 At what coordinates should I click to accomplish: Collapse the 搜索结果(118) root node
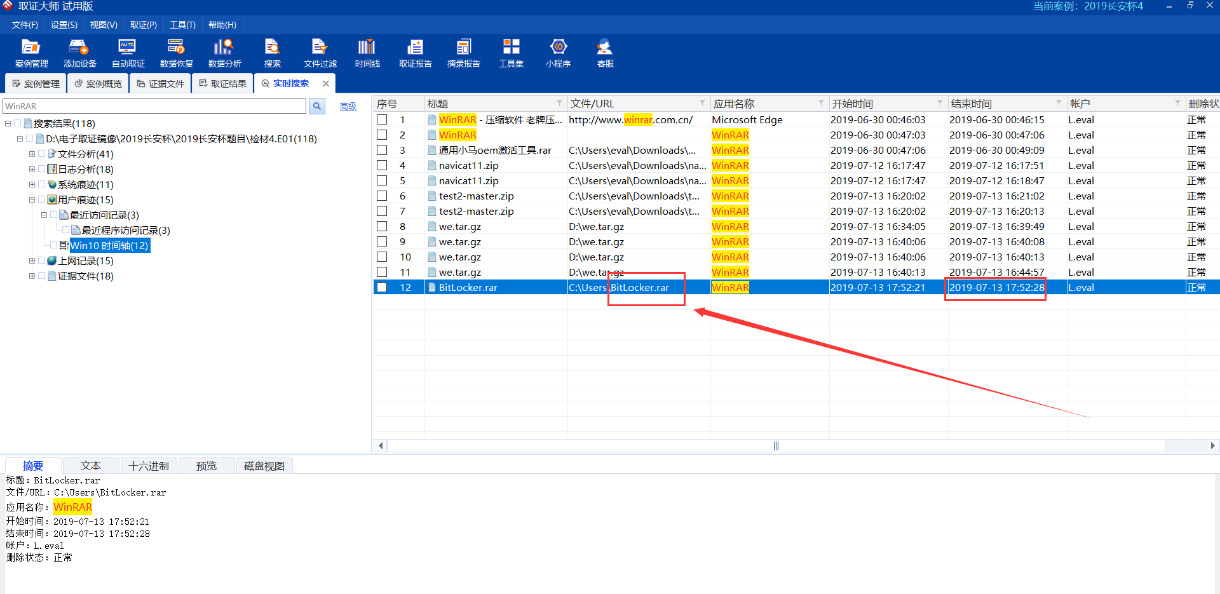tap(8, 123)
